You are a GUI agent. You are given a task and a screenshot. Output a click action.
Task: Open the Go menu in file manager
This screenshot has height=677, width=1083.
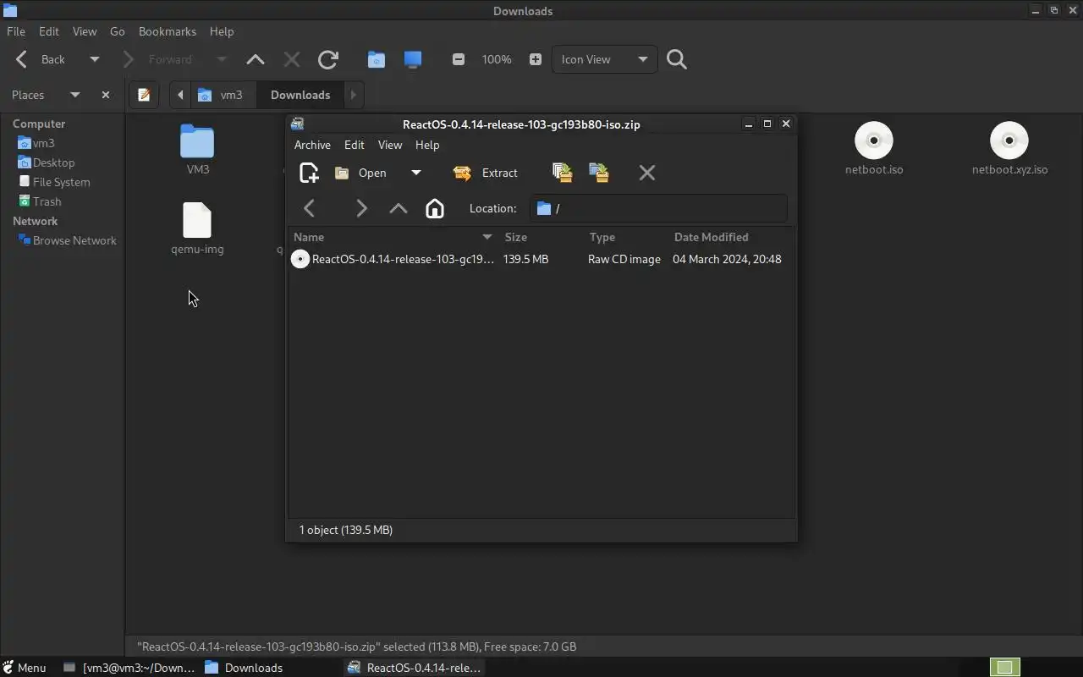coord(117,31)
